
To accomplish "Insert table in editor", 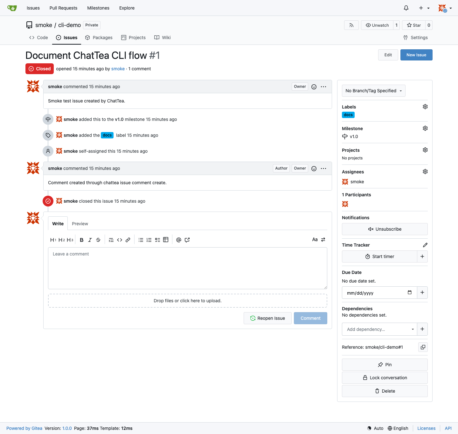I will pos(166,240).
